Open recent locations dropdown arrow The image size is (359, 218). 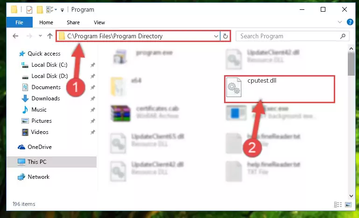[40, 36]
